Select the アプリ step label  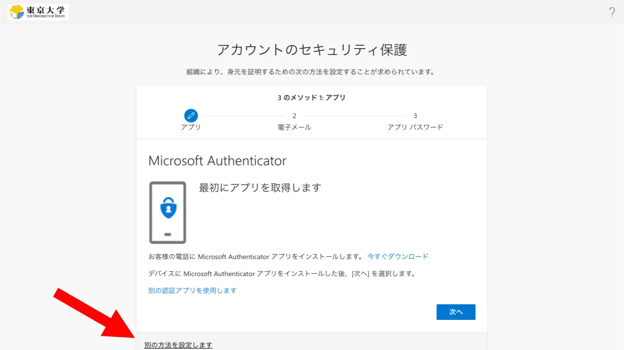pos(191,127)
